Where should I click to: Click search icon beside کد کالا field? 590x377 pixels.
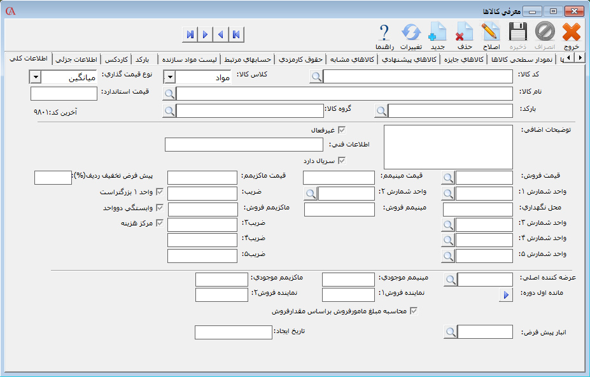tap(316, 77)
